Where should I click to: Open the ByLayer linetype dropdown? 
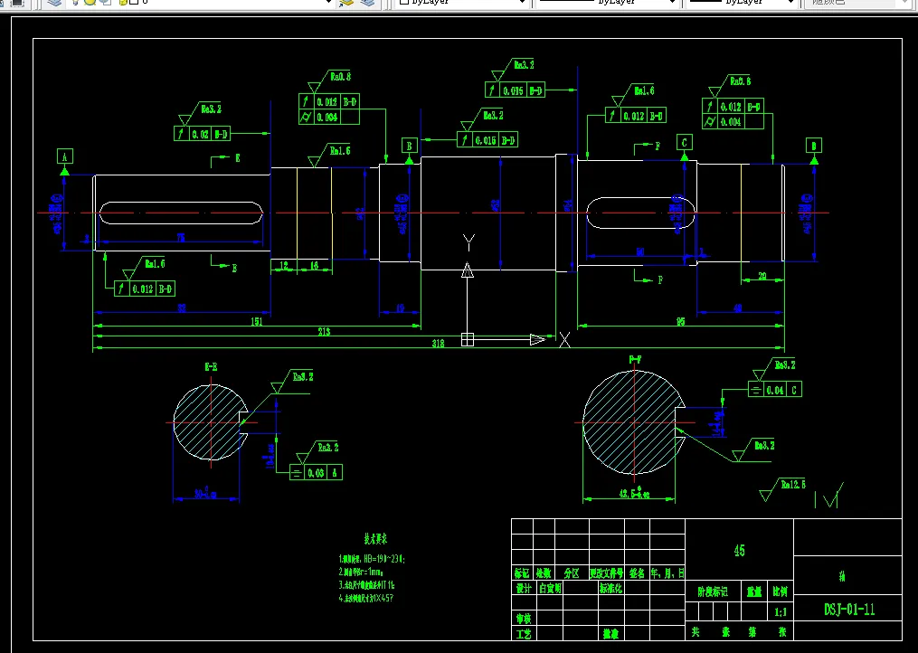(x=673, y=3)
